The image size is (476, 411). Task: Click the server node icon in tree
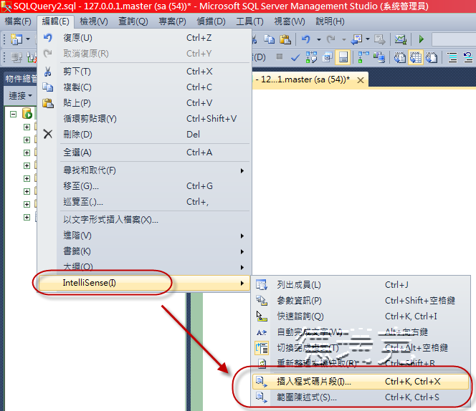point(27,114)
